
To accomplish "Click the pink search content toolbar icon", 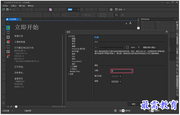I will pos(50,10).
